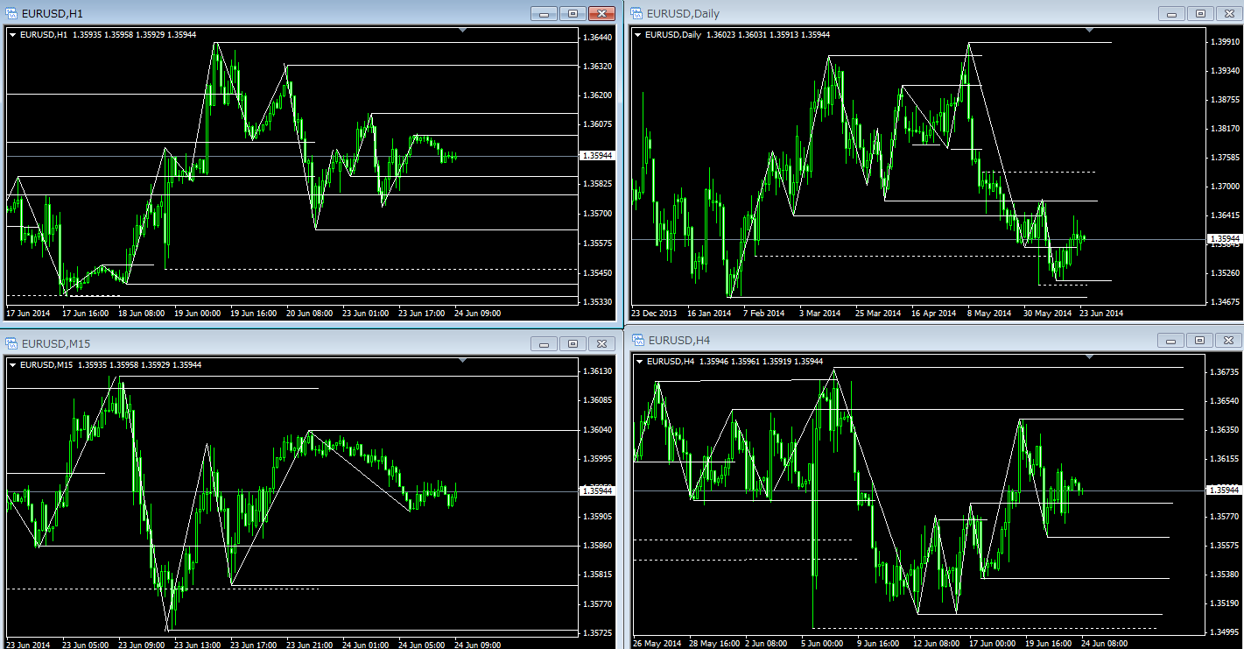Maximize the EURUSD,M15 chart window
This screenshot has height=649, width=1244.
tap(573, 343)
